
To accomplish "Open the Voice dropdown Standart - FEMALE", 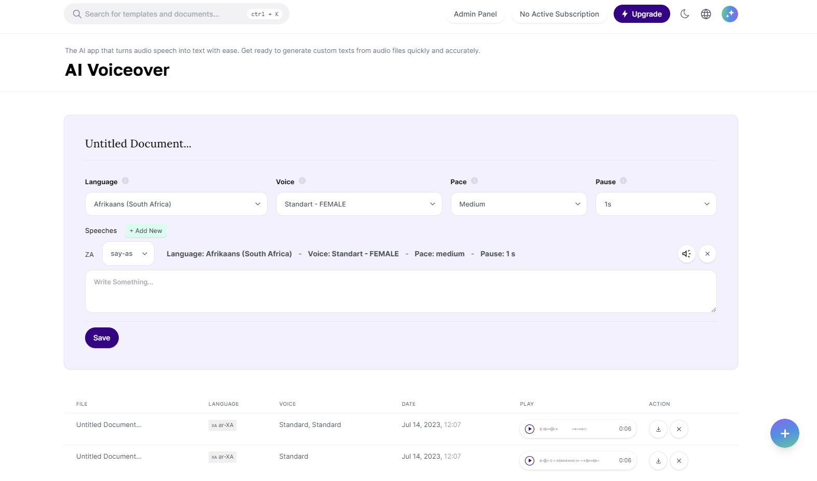I will pyautogui.click(x=359, y=204).
